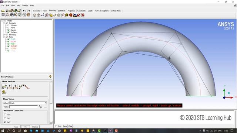Select the Set Location vertex tool
The height and width of the screenshot is (133, 237).
(x=10, y=87)
